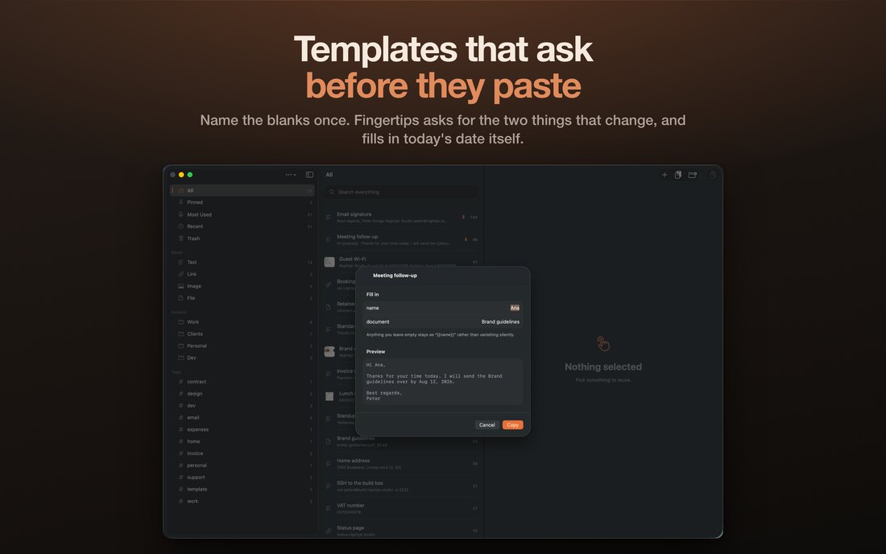Click the Dev folder icon
This screenshot has width=886, height=554.
(x=180, y=358)
